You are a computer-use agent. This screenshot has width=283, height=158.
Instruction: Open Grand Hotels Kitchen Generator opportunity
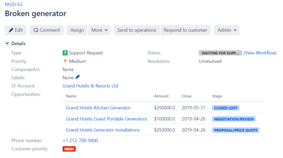click(x=98, y=108)
